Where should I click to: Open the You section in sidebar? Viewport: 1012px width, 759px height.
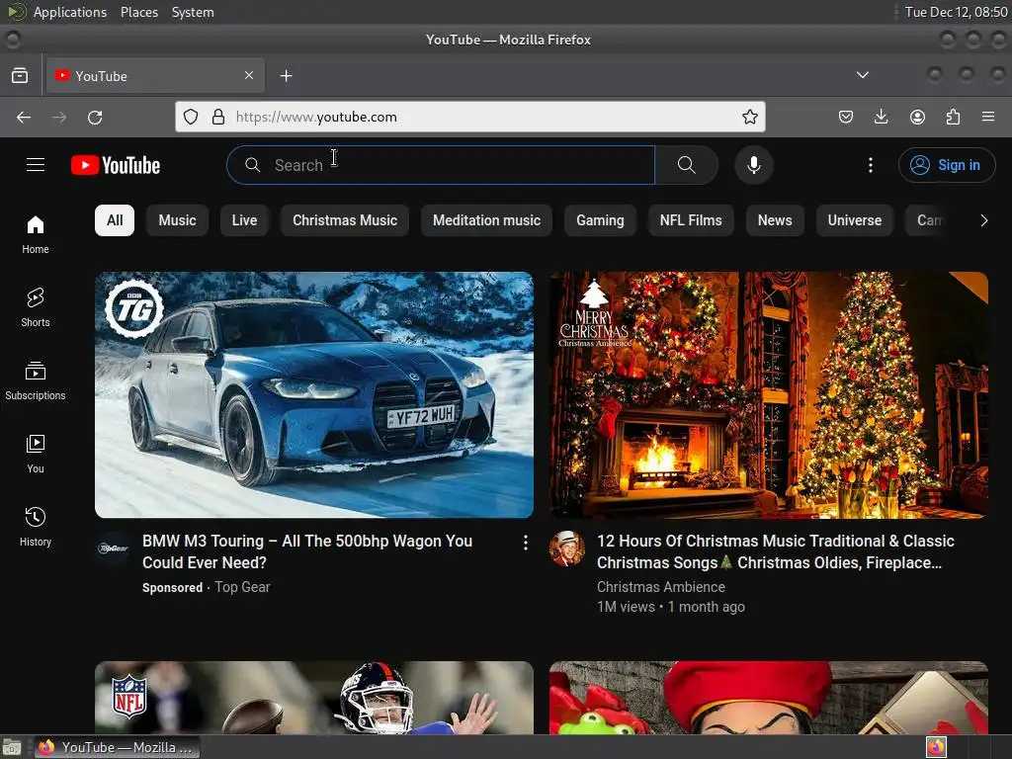[x=36, y=455]
